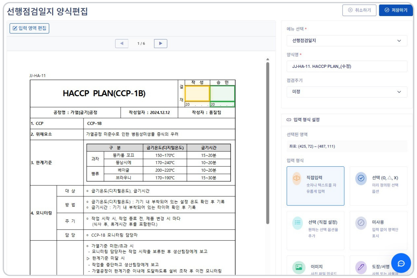Click the 굽기온도(디지털온도) column header
Image resolution: width=417 pixels, height=278 pixels.
click(x=165, y=148)
